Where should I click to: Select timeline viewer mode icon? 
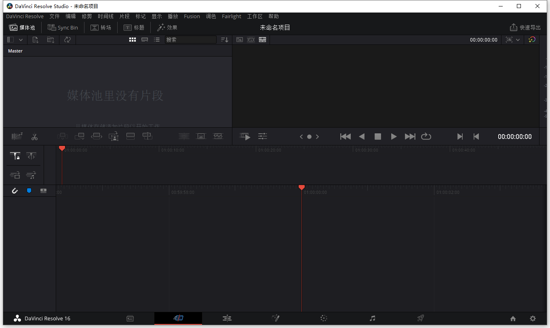[x=262, y=40]
